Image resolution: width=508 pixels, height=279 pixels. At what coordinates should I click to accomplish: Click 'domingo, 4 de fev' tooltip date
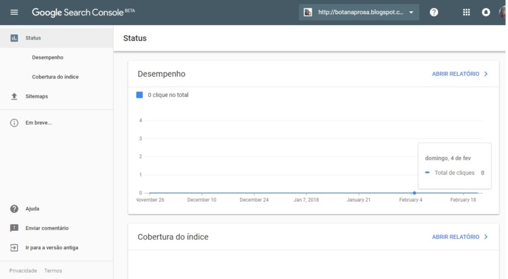click(x=448, y=158)
